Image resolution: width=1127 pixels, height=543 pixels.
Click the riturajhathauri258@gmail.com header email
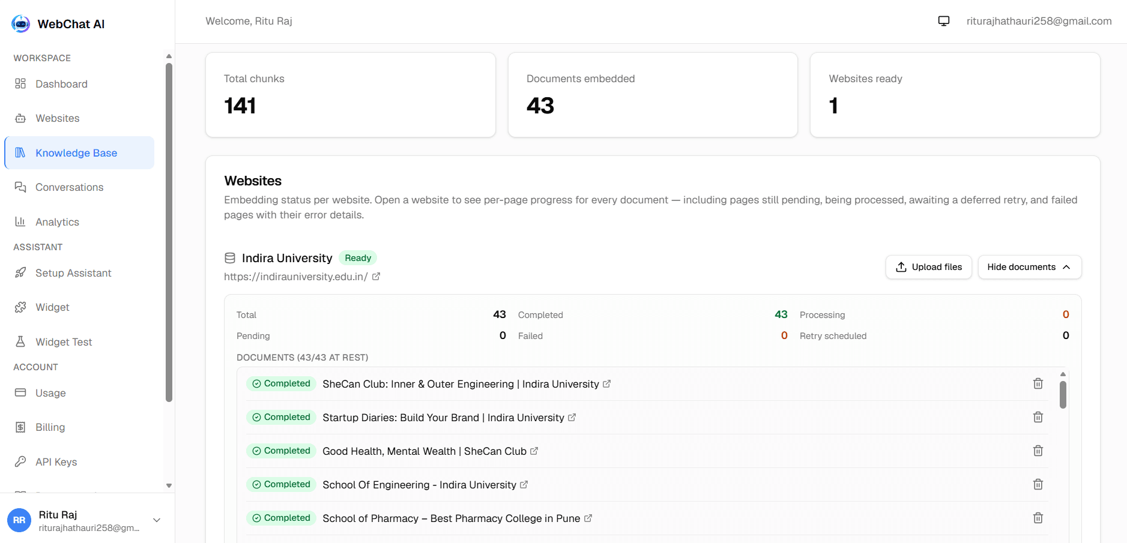coord(1039,21)
